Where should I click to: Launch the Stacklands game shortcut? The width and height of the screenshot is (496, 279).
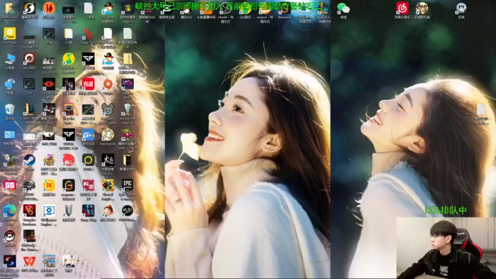coord(108,135)
